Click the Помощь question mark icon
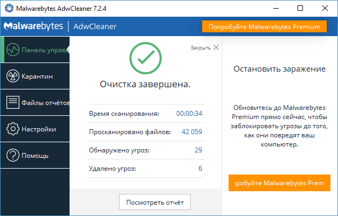 coord(13,155)
